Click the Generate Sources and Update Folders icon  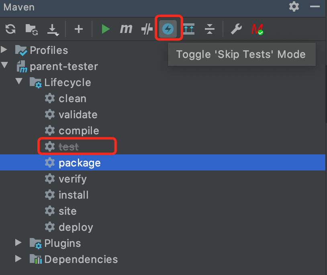189,29
